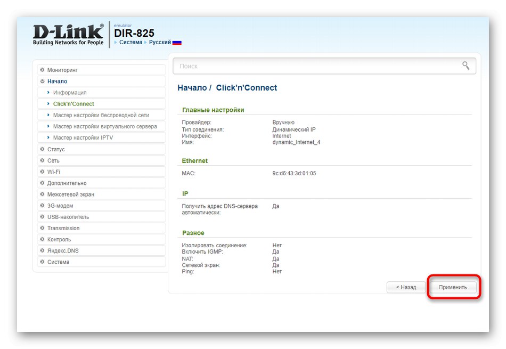This screenshot has width=506, height=349.
Task: Click the dynamic_Internet_4 connection name
Action: [296, 142]
